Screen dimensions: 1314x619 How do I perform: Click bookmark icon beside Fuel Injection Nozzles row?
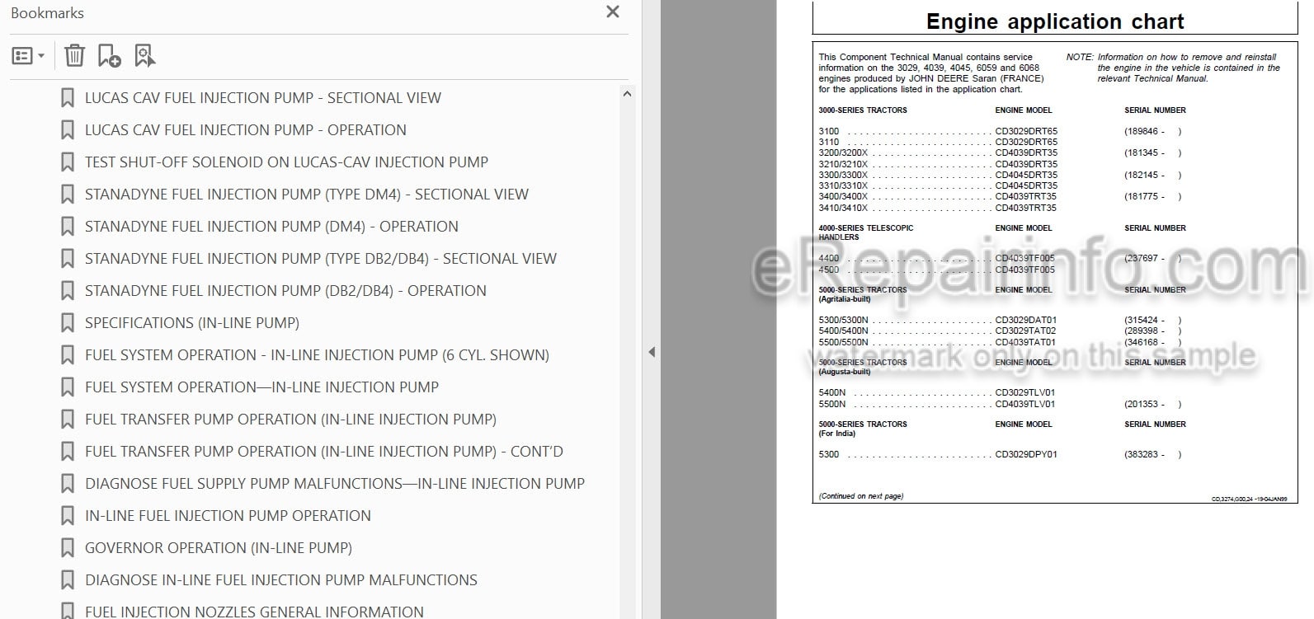coord(68,612)
